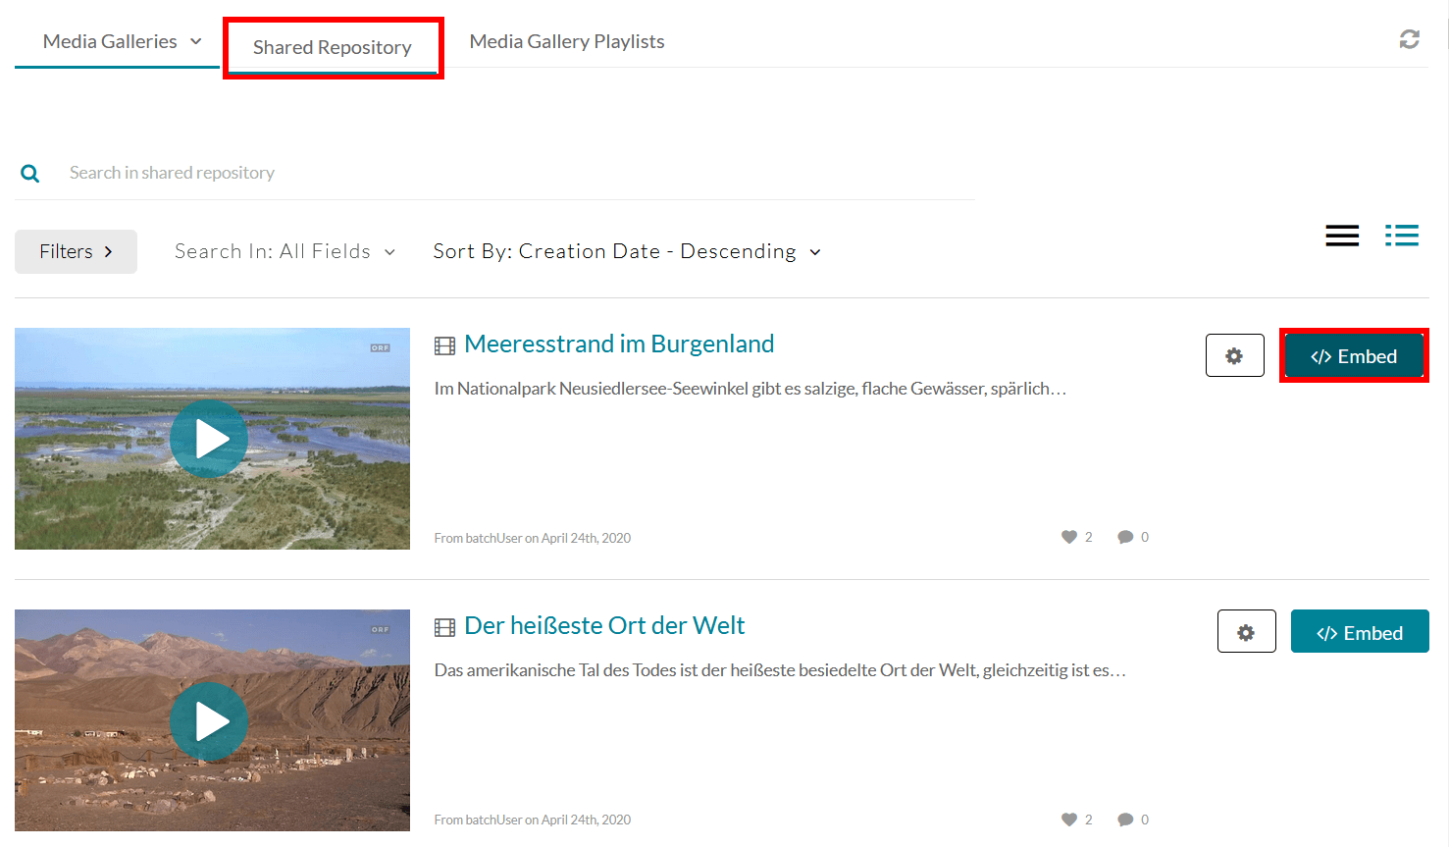This screenshot has width=1449, height=847.
Task: Like the Meeresstrand im Burgenland video
Action: pos(1069,537)
